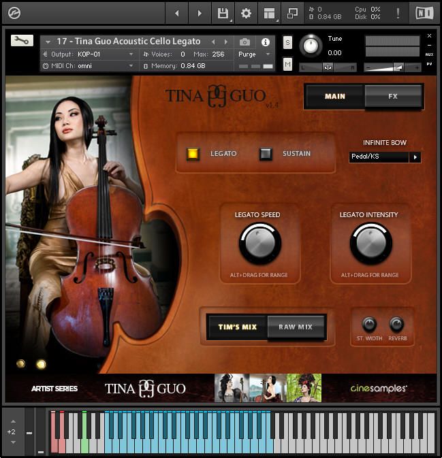Click the exclamation warning icon
This screenshot has height=458, width=442.
[x=398, y=13]
